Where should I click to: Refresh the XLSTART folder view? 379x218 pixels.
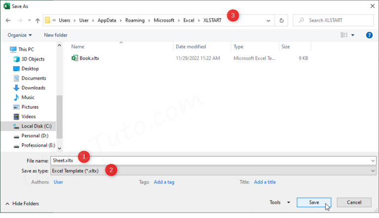click(281, 20)
